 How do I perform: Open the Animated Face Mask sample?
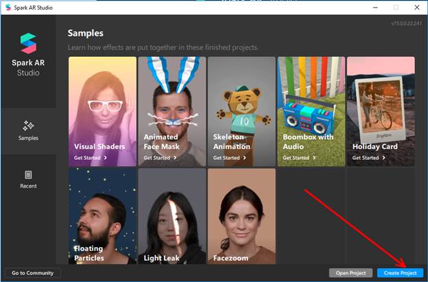click(x=172, y=111)
